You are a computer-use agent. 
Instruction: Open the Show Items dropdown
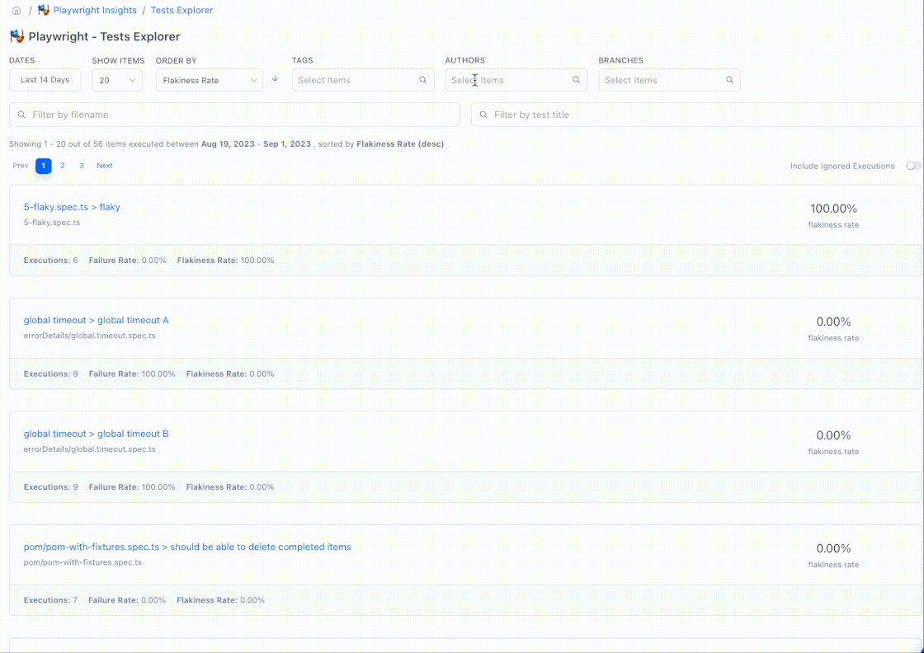coord(117,80)
